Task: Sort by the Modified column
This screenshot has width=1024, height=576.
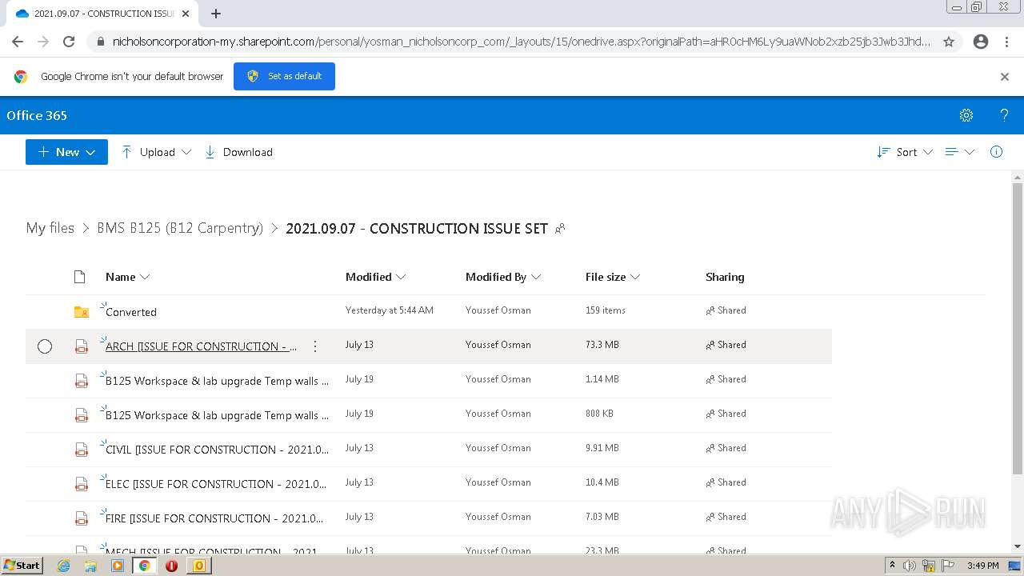Action: (x=375, y=277)
